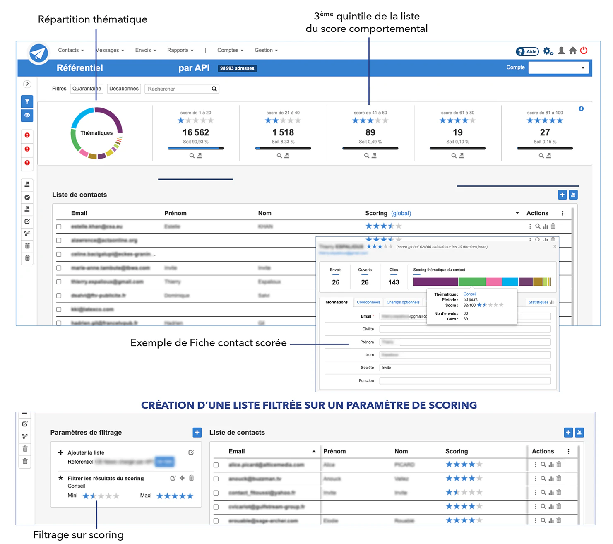Open the settings gears icon
The width and height of the screenshot is (613, 544).
click(x=548, y=51)
